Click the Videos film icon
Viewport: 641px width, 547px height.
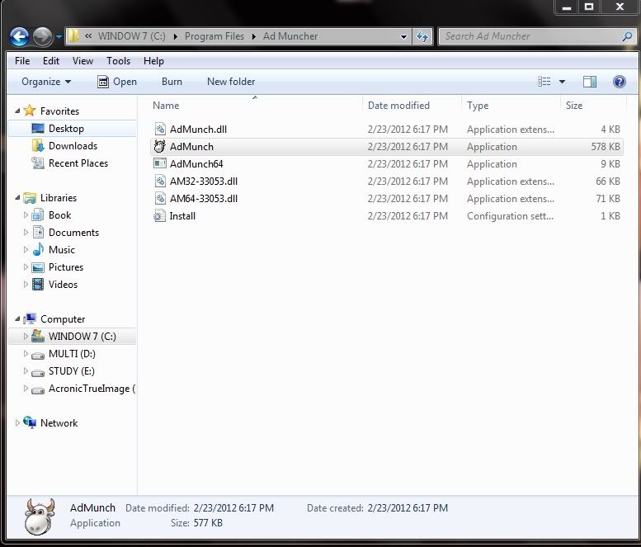click(38, 284)
